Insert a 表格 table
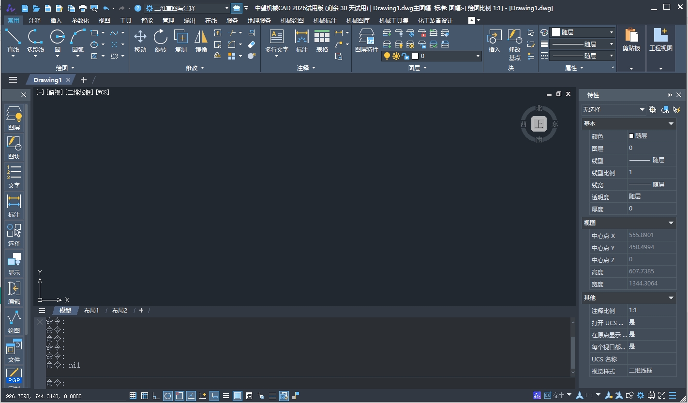 (322, 41)
